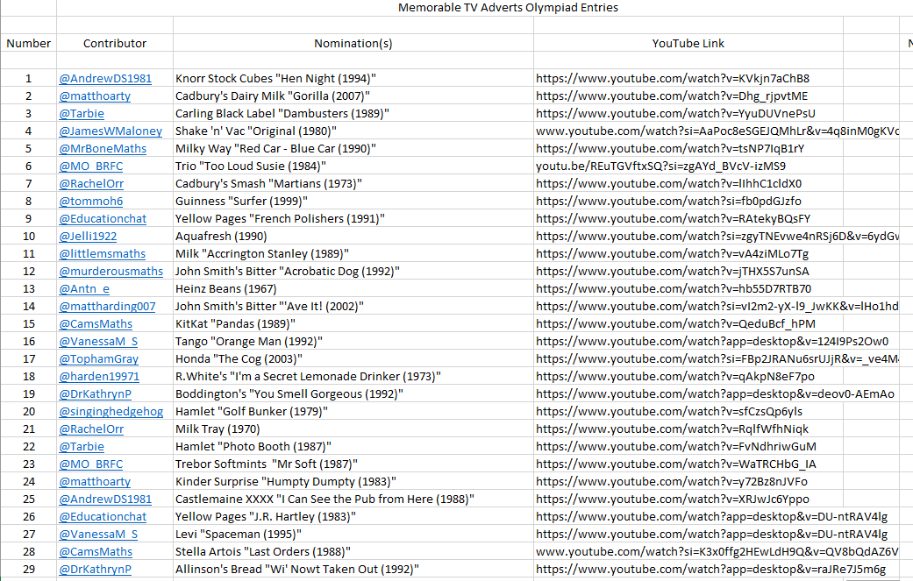Open the @tommoh6 contributor link
This screenshot has height=581, width=913.
tap(91, 201)
